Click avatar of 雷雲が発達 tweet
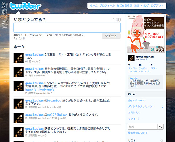 point(19,72)
